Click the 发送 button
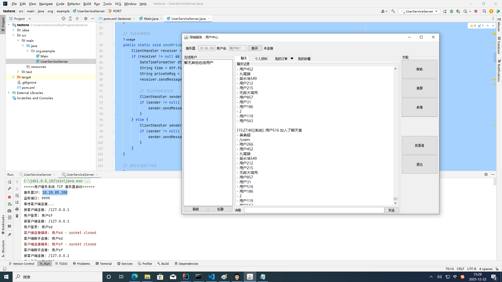This screenshot has width=502, height=282. tap(391, 210)
